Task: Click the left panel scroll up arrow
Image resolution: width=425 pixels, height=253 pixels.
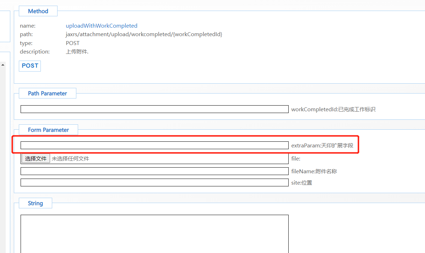Action: coord(3,65)
